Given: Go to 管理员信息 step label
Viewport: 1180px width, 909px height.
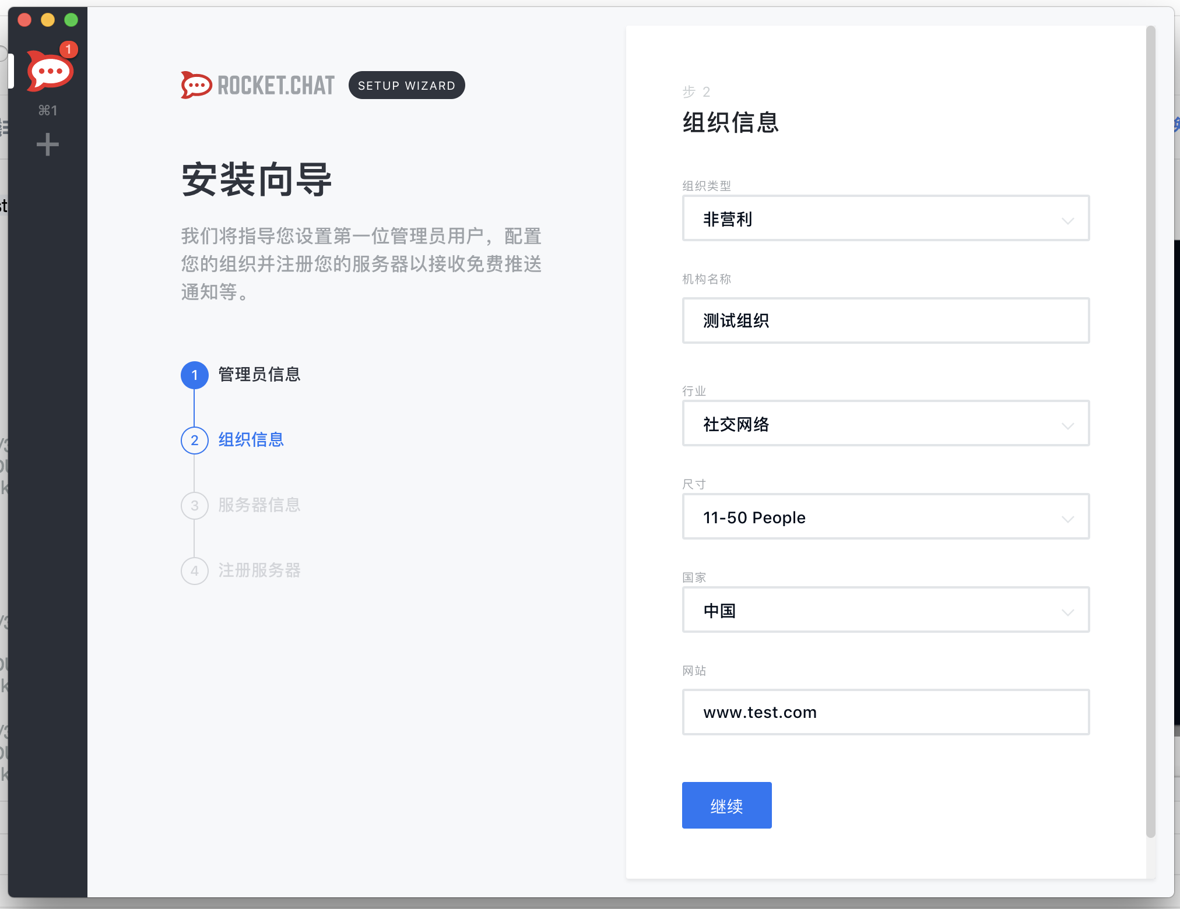Looking at the screenshot, I should (x=259, y=375).
